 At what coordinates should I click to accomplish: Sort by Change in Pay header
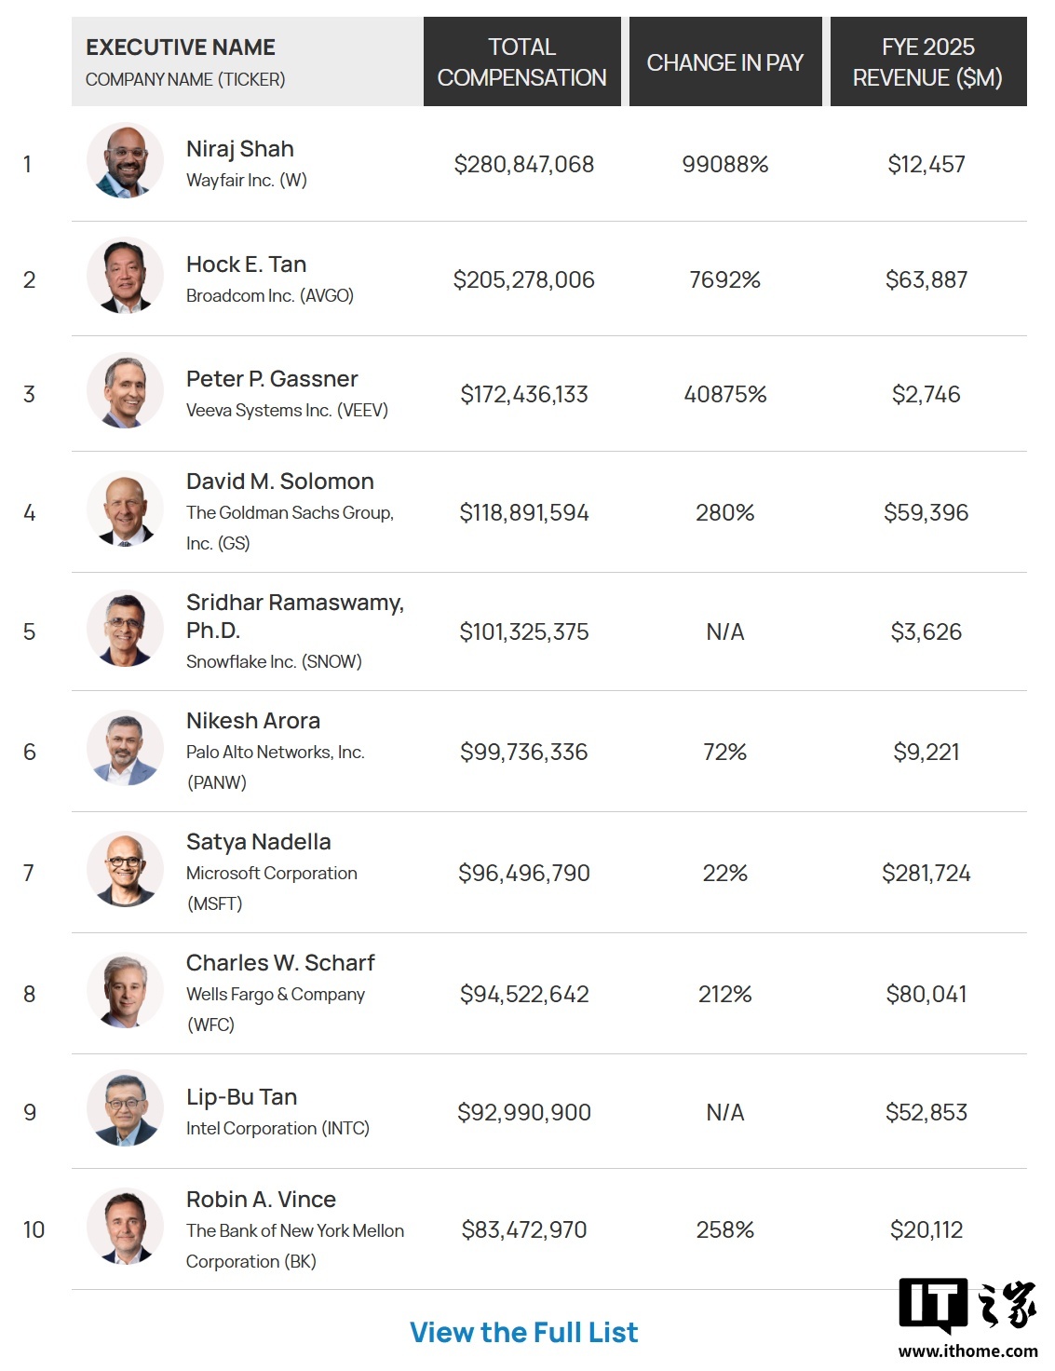[x=724, y=62]
